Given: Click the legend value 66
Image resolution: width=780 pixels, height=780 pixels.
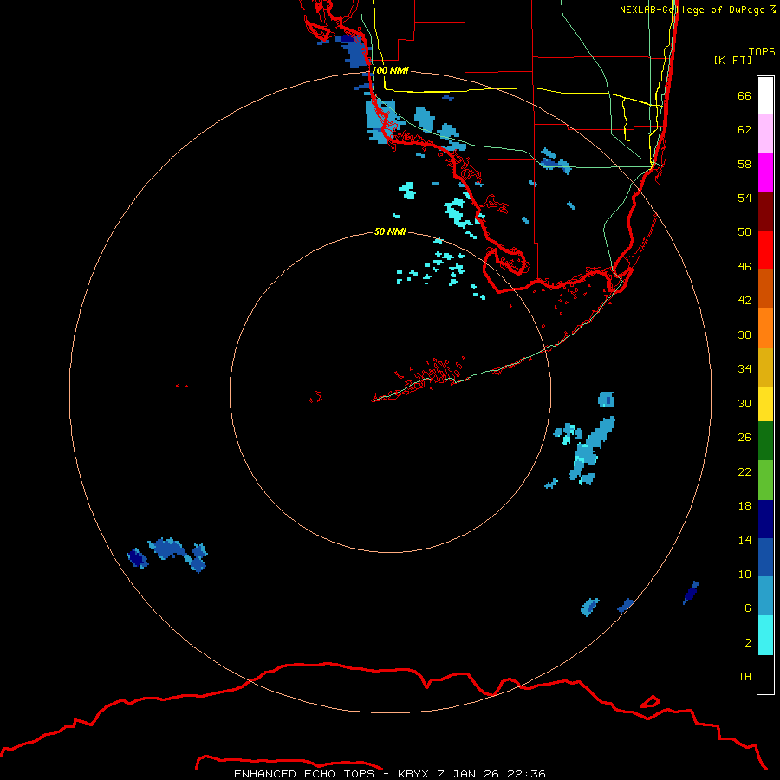Looking at the screenshot, I should [x=744, y=95].
